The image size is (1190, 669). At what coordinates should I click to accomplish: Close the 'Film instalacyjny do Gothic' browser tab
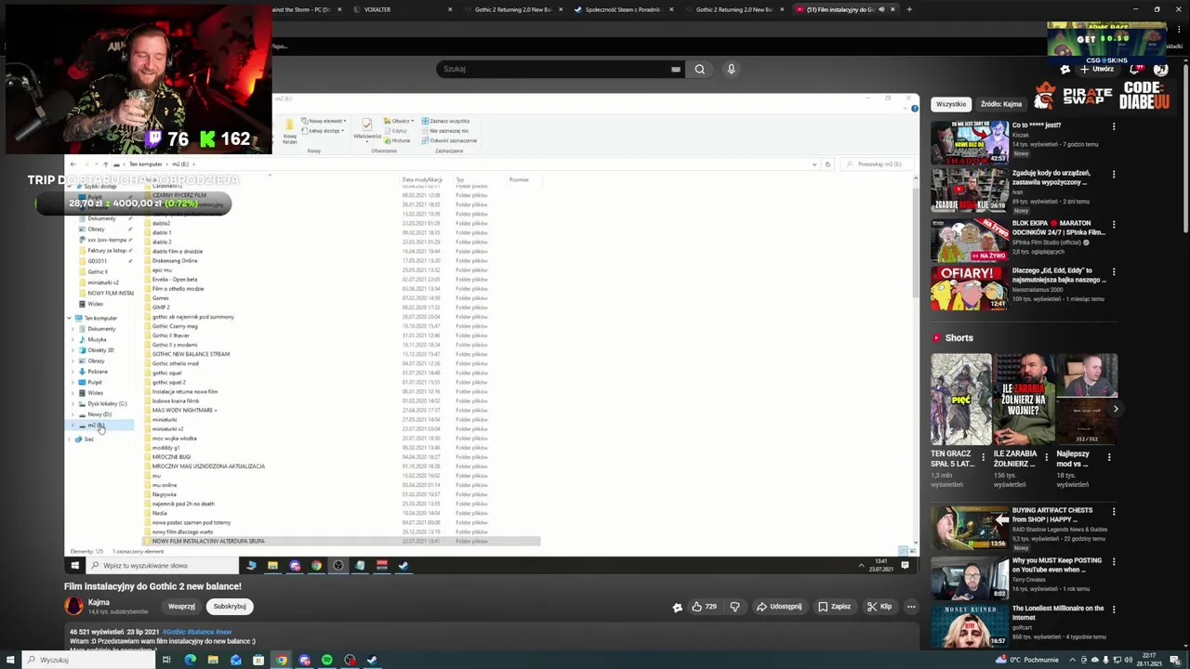pos(893,9)
